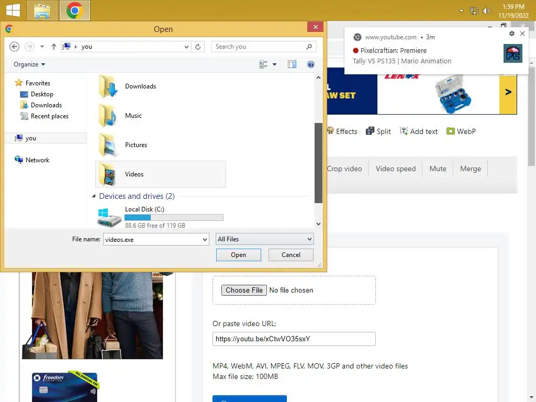Viewport: 536px width, 402px height.
Task: Open the Effects tool
Action: tap(342, 131)
